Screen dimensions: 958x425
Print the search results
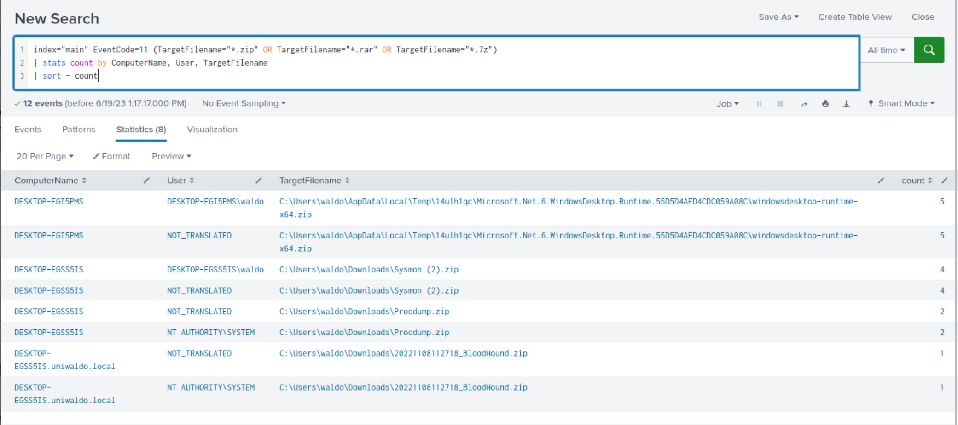[825, 104]
